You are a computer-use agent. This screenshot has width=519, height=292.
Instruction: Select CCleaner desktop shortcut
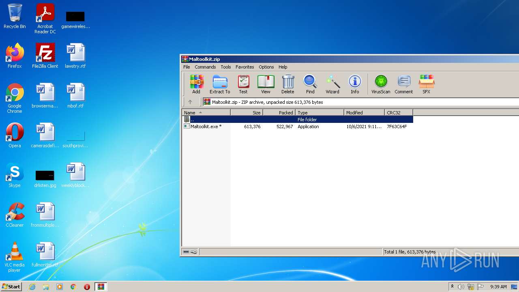click(x=15, y=215)
